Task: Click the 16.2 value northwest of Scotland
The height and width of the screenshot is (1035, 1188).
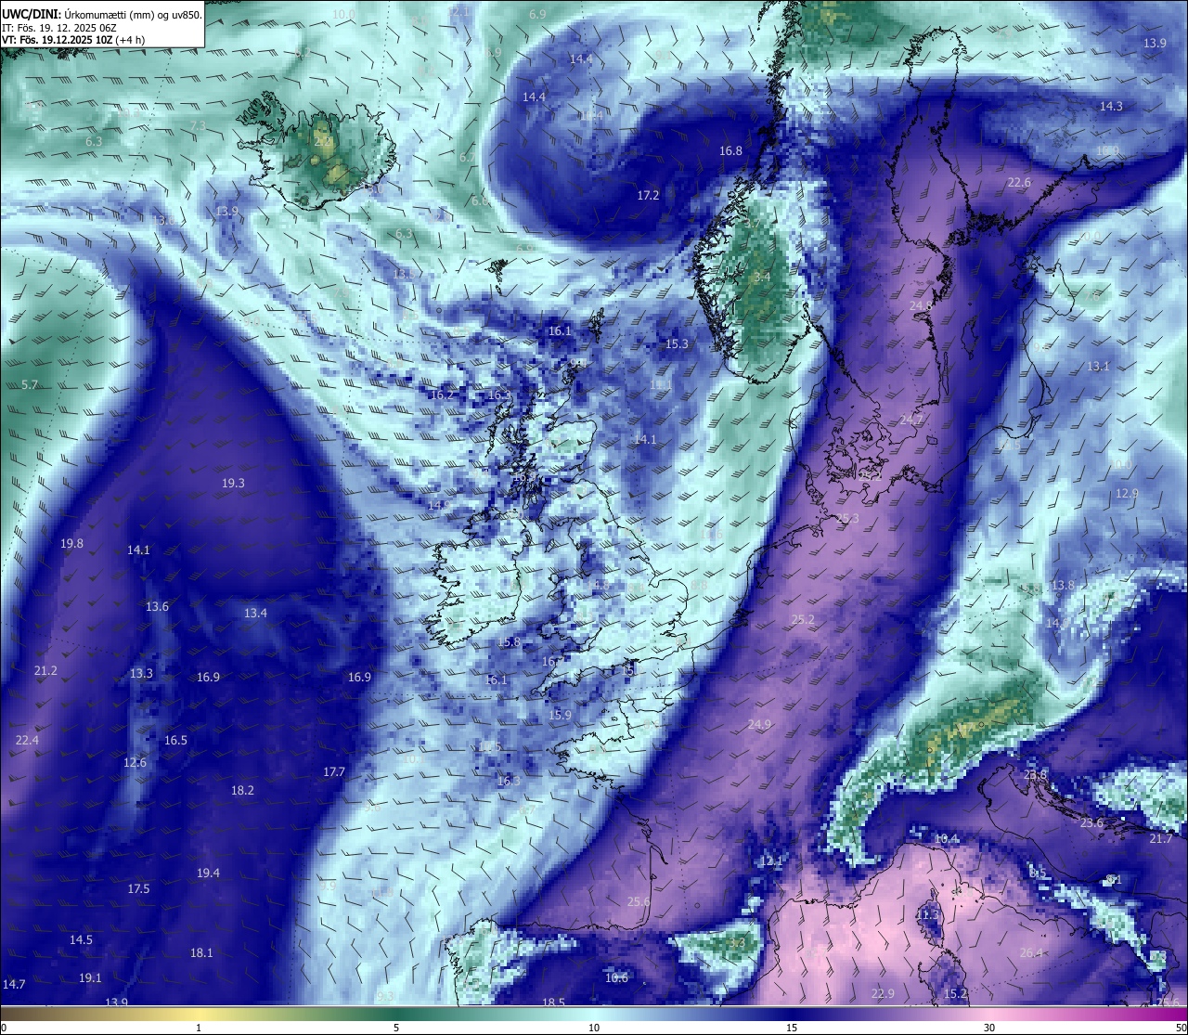Action: click(442, 395)
